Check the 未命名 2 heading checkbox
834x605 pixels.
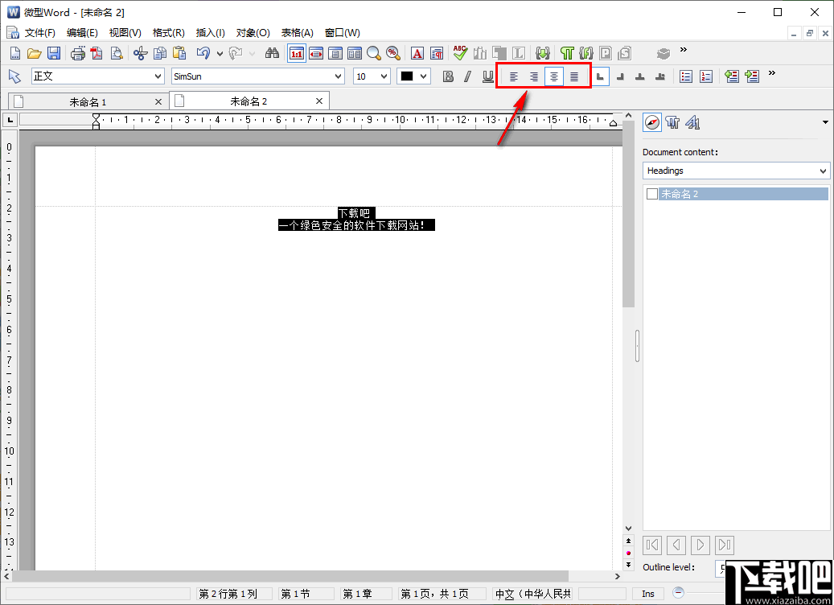(x=651, y=193)
